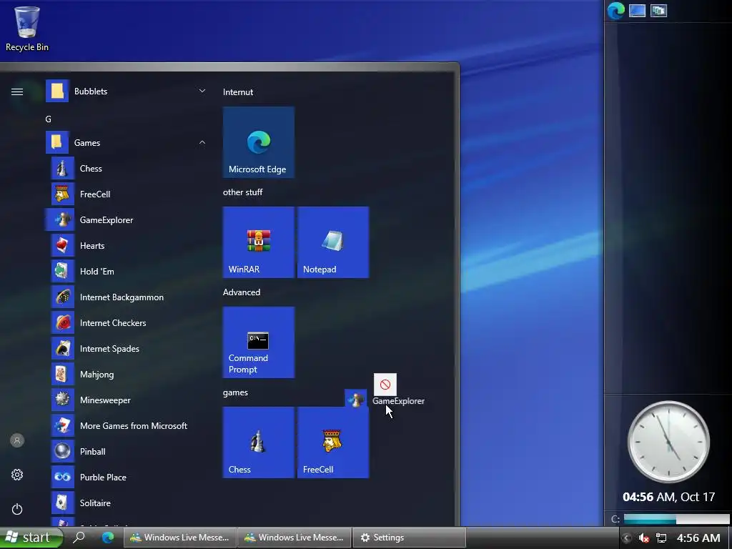This screenshot has width=732, height=549.
Task: Collapse the Games folder chevron
Action: [202, 142]
